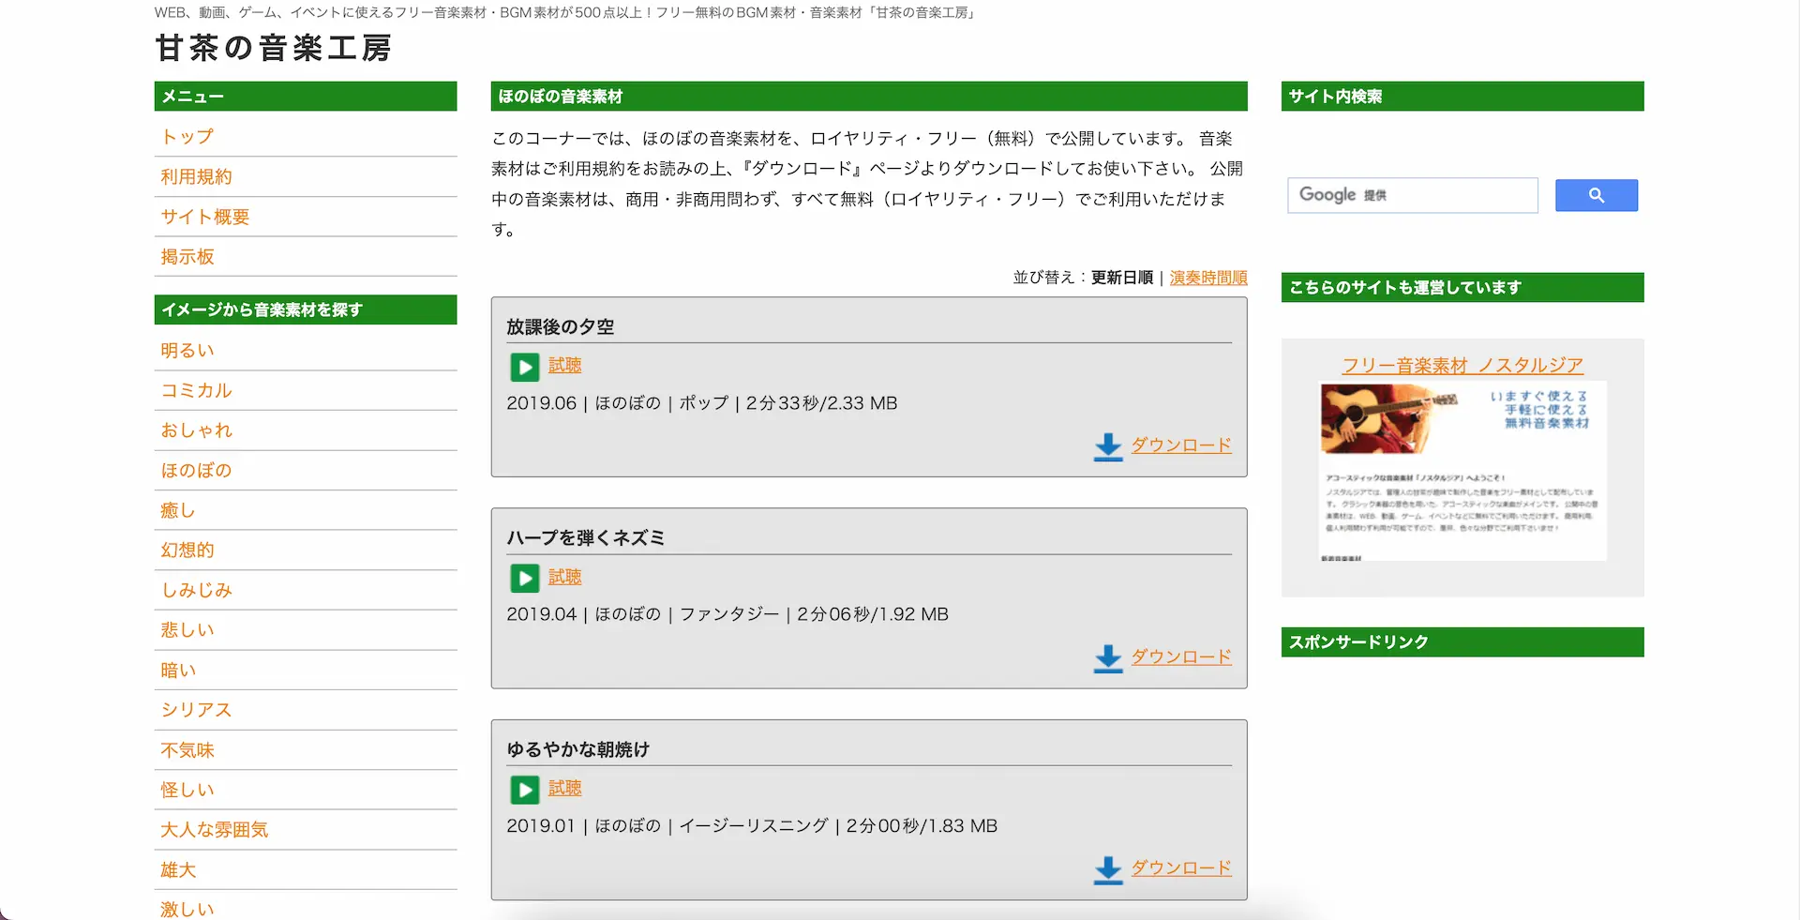
Task: Open the 大人な雰囲気 category
Action: tap(214, 830)
